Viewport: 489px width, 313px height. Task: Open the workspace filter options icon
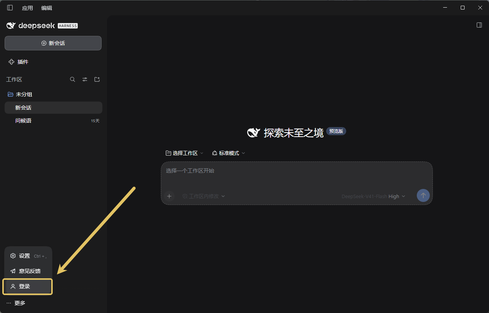[x=85, y=79]
